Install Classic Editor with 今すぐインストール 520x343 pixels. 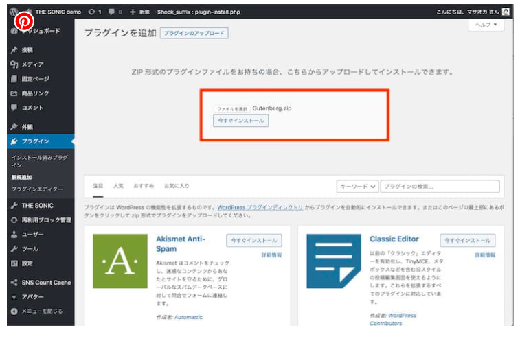(468, 240)
